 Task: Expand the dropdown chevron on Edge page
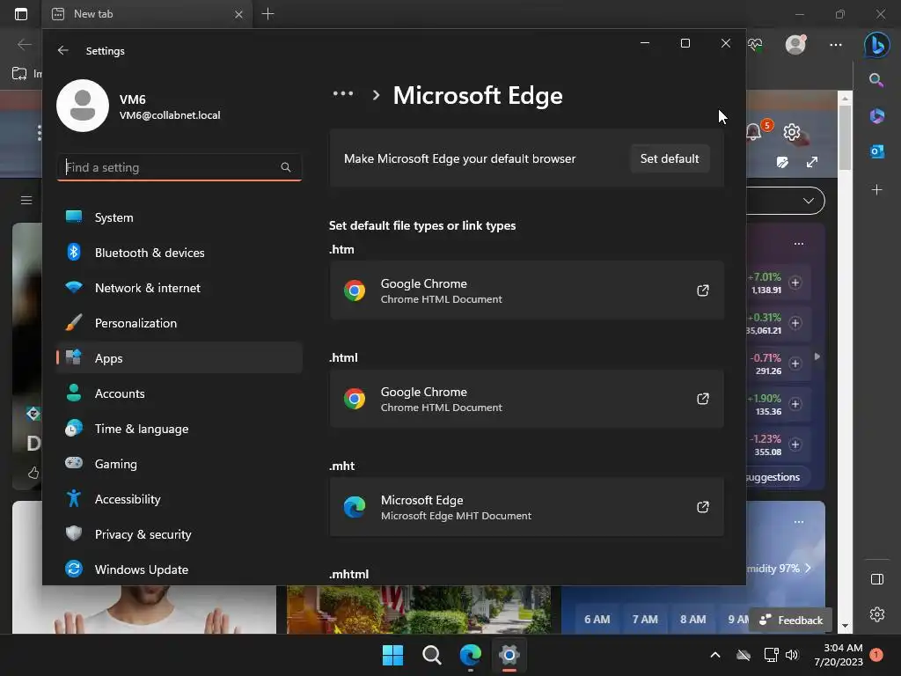tap(809, 201)
